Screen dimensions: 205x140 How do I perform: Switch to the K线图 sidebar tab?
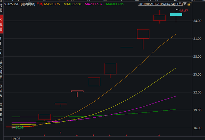1,24
